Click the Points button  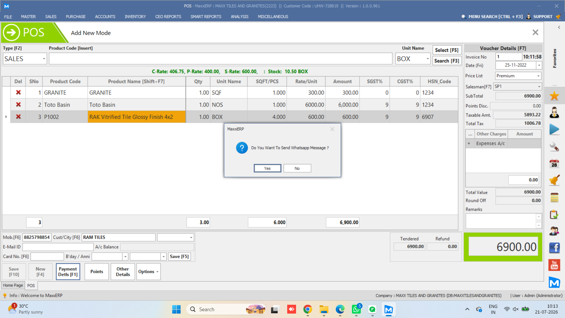[x=97, y=271]
